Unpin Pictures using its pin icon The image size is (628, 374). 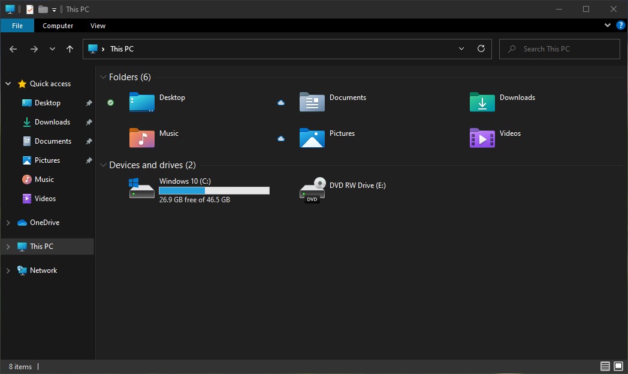coord(89,160)
